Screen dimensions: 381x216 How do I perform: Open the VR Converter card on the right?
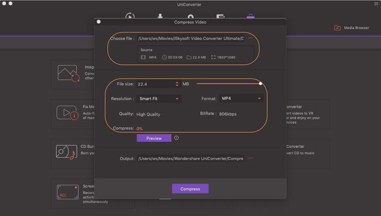(308, 114)
